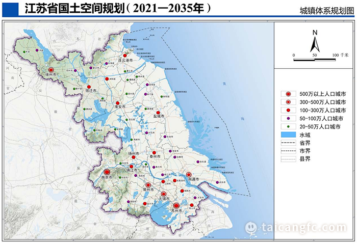Screen dimensions: 357x244
Task: Click the red dot marking 淮安市
Action: pyautogui.click(x=117, y=103)
